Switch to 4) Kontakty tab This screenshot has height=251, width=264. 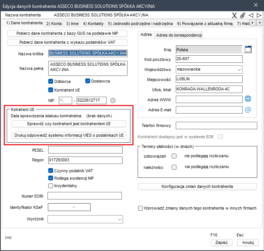pos(93,24)
